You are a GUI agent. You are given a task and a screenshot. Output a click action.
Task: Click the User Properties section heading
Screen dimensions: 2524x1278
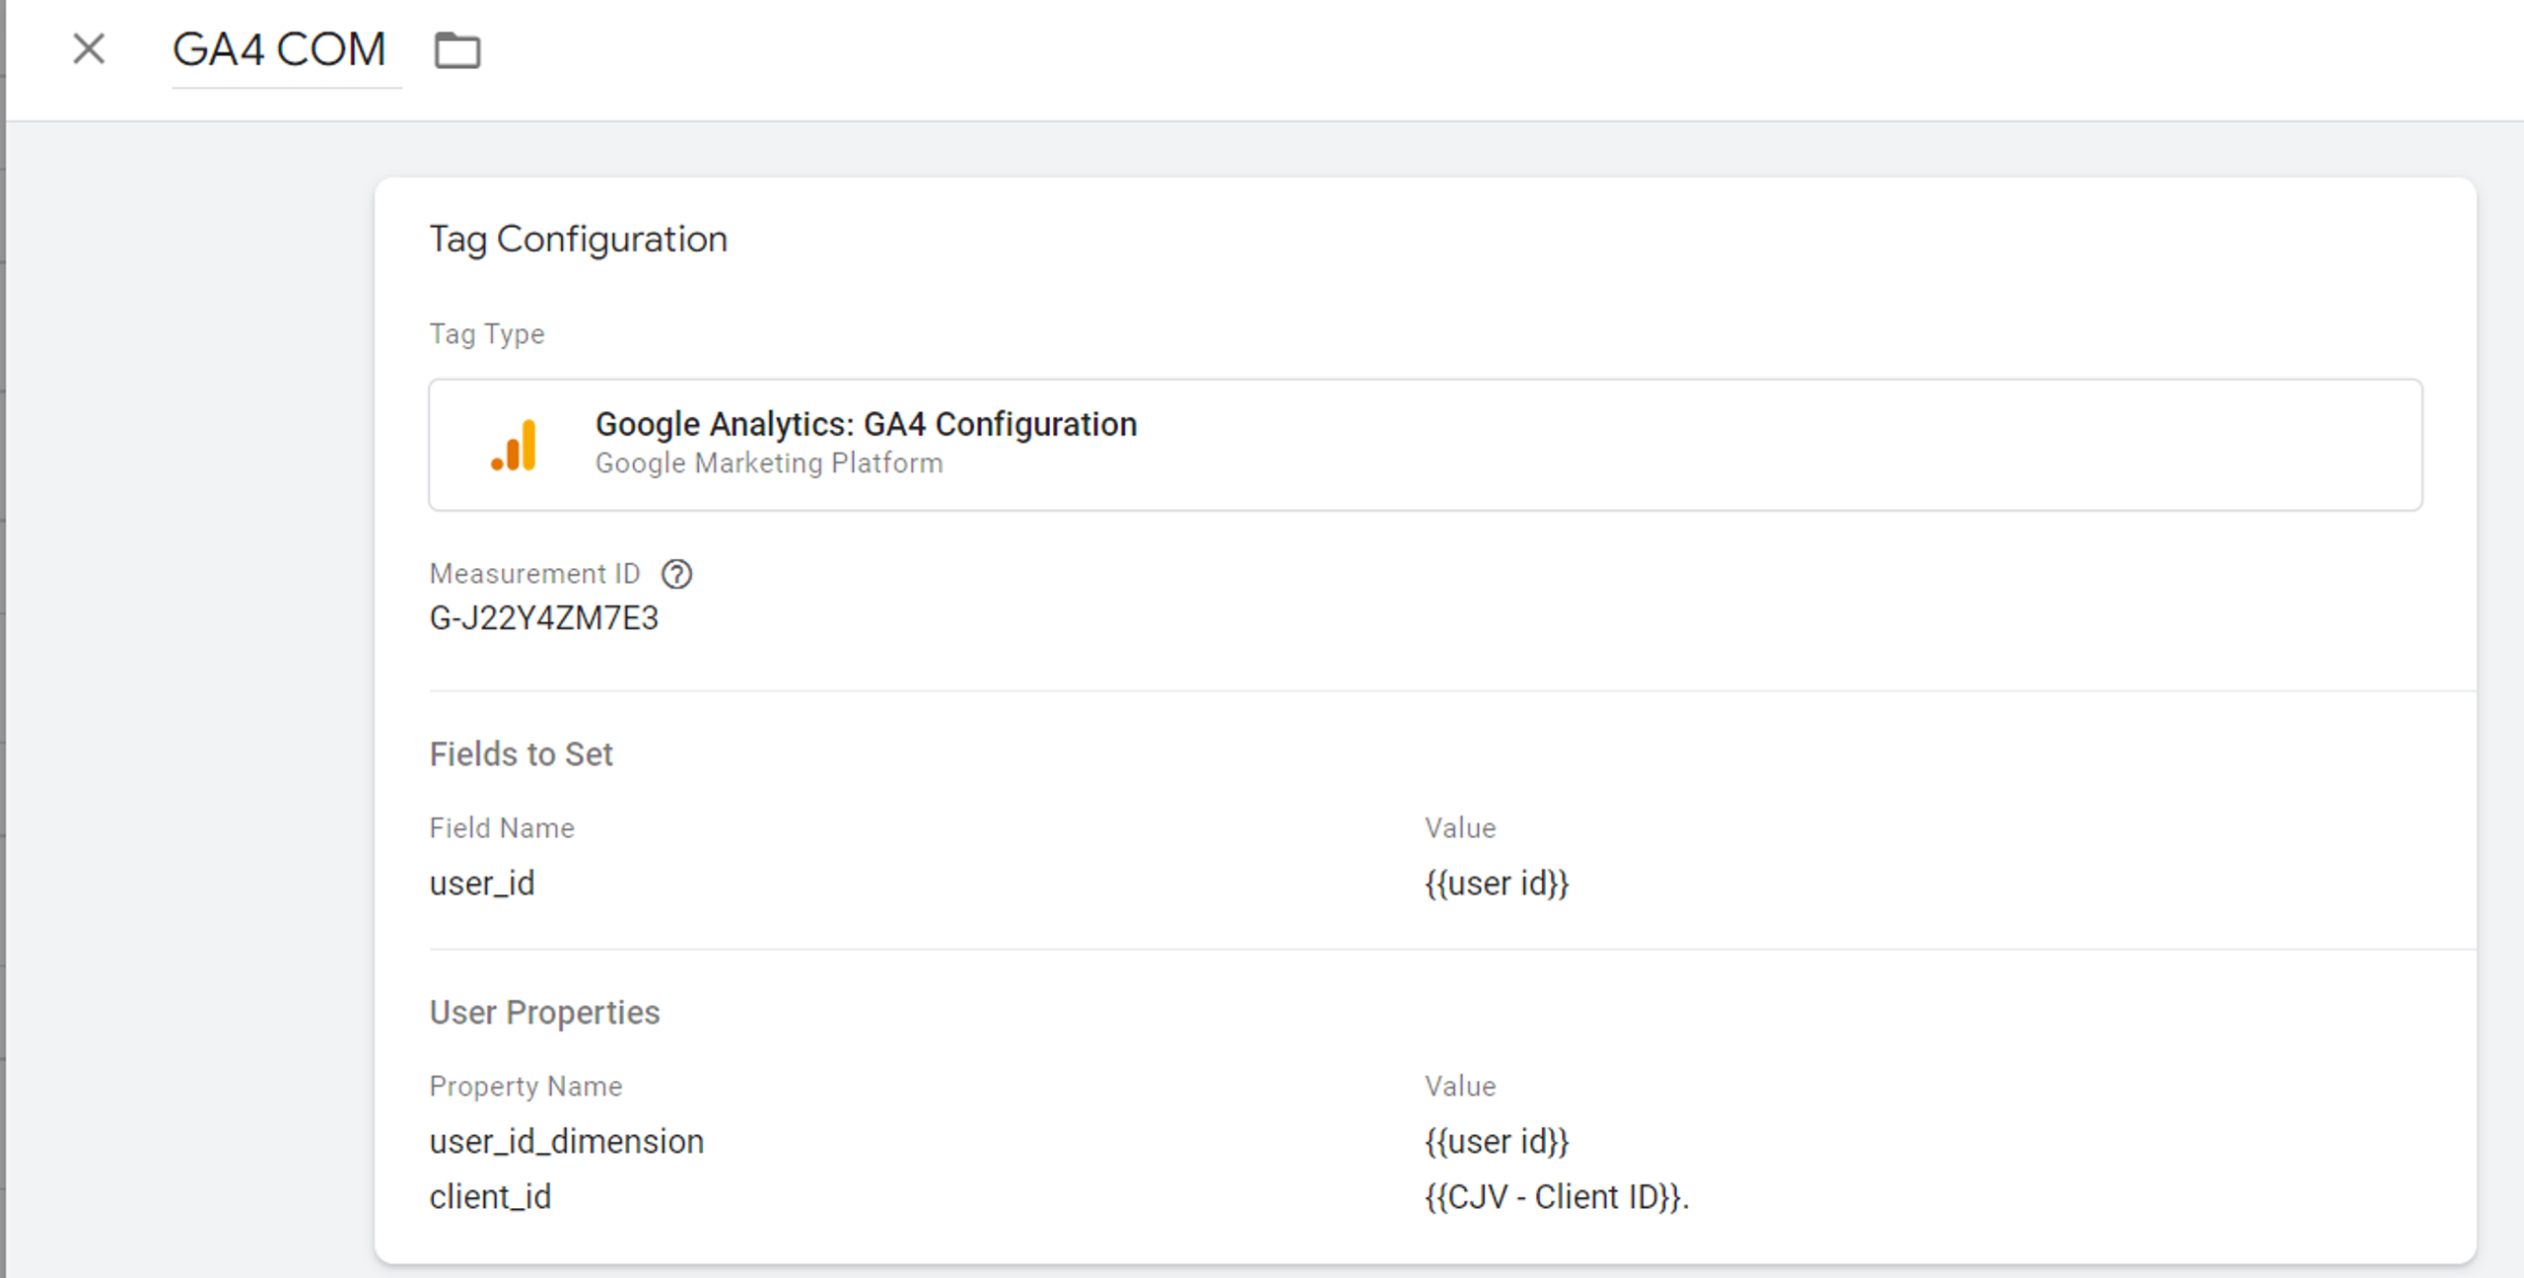(544, 1013)
